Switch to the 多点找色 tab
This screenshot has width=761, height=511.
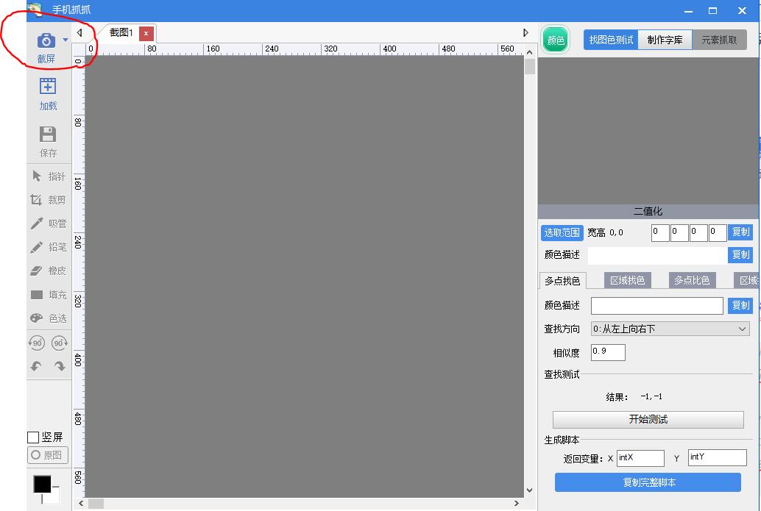tap(562, 281)
